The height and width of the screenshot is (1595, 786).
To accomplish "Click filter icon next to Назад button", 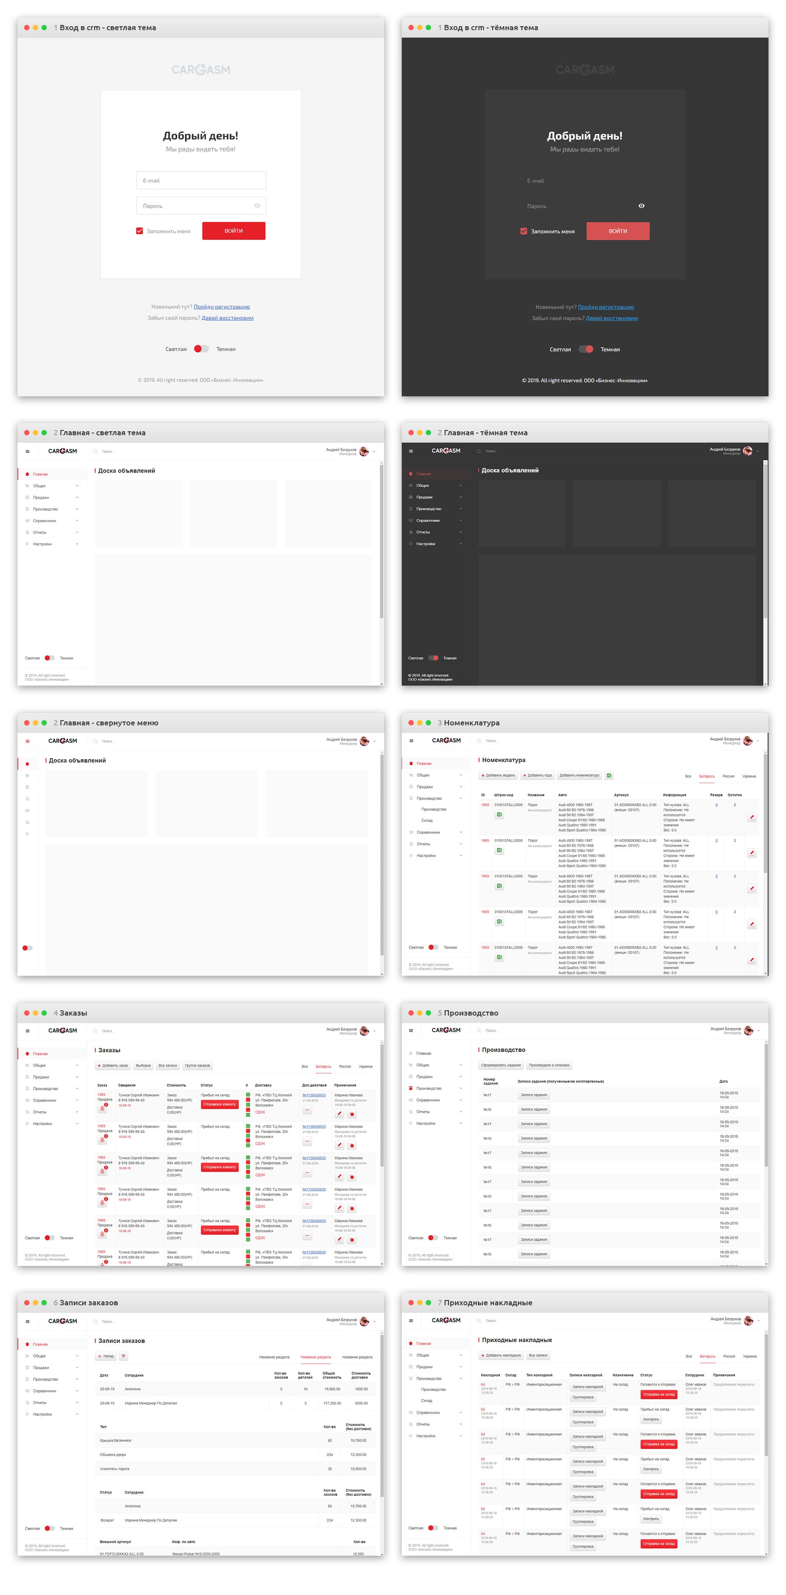I will click(123, 1356).
